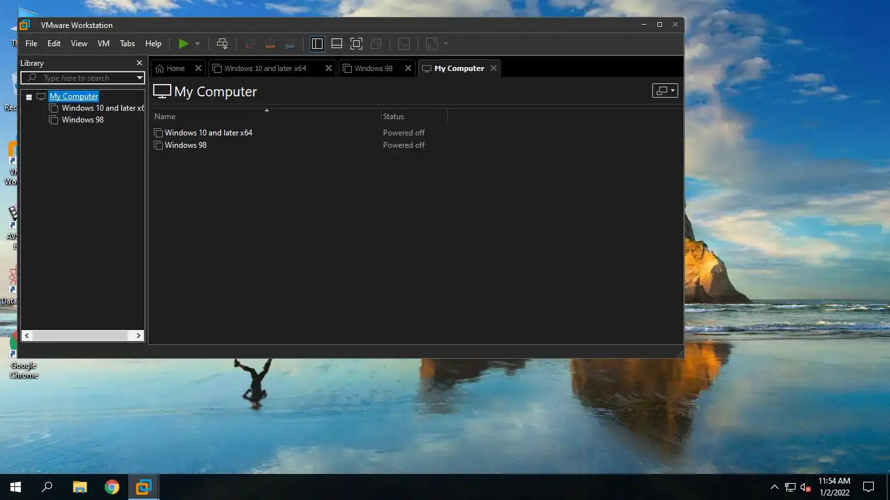Click the Full Screen mode icon
Viewport: 890px width, 500px height.
pos(356,44)
